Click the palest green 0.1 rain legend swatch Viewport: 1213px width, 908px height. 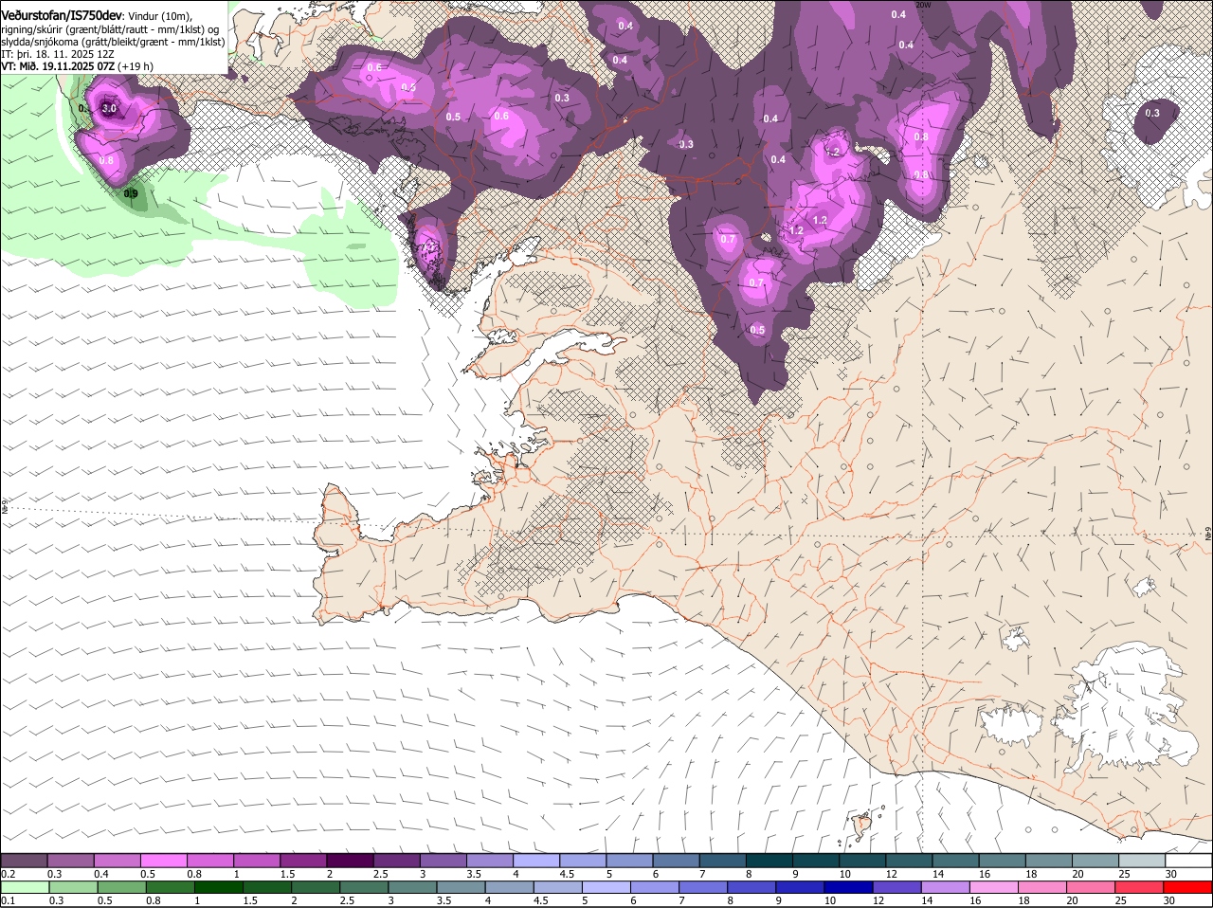tap(24, 887)
